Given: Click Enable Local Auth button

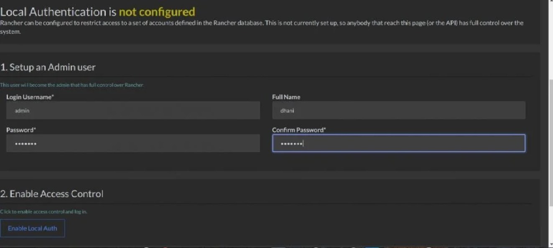Looking at the screenshot, I should [32, 228].
